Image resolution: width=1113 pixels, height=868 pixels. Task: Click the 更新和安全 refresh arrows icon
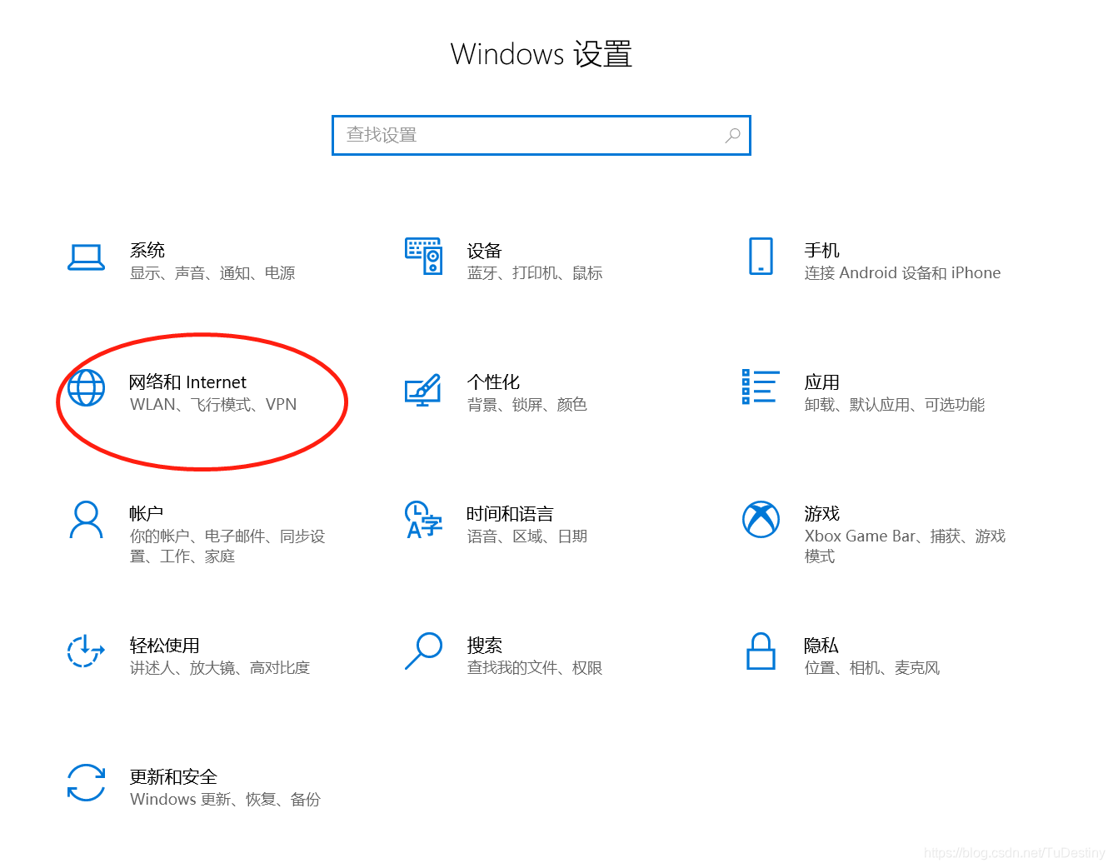pos(86,783)
